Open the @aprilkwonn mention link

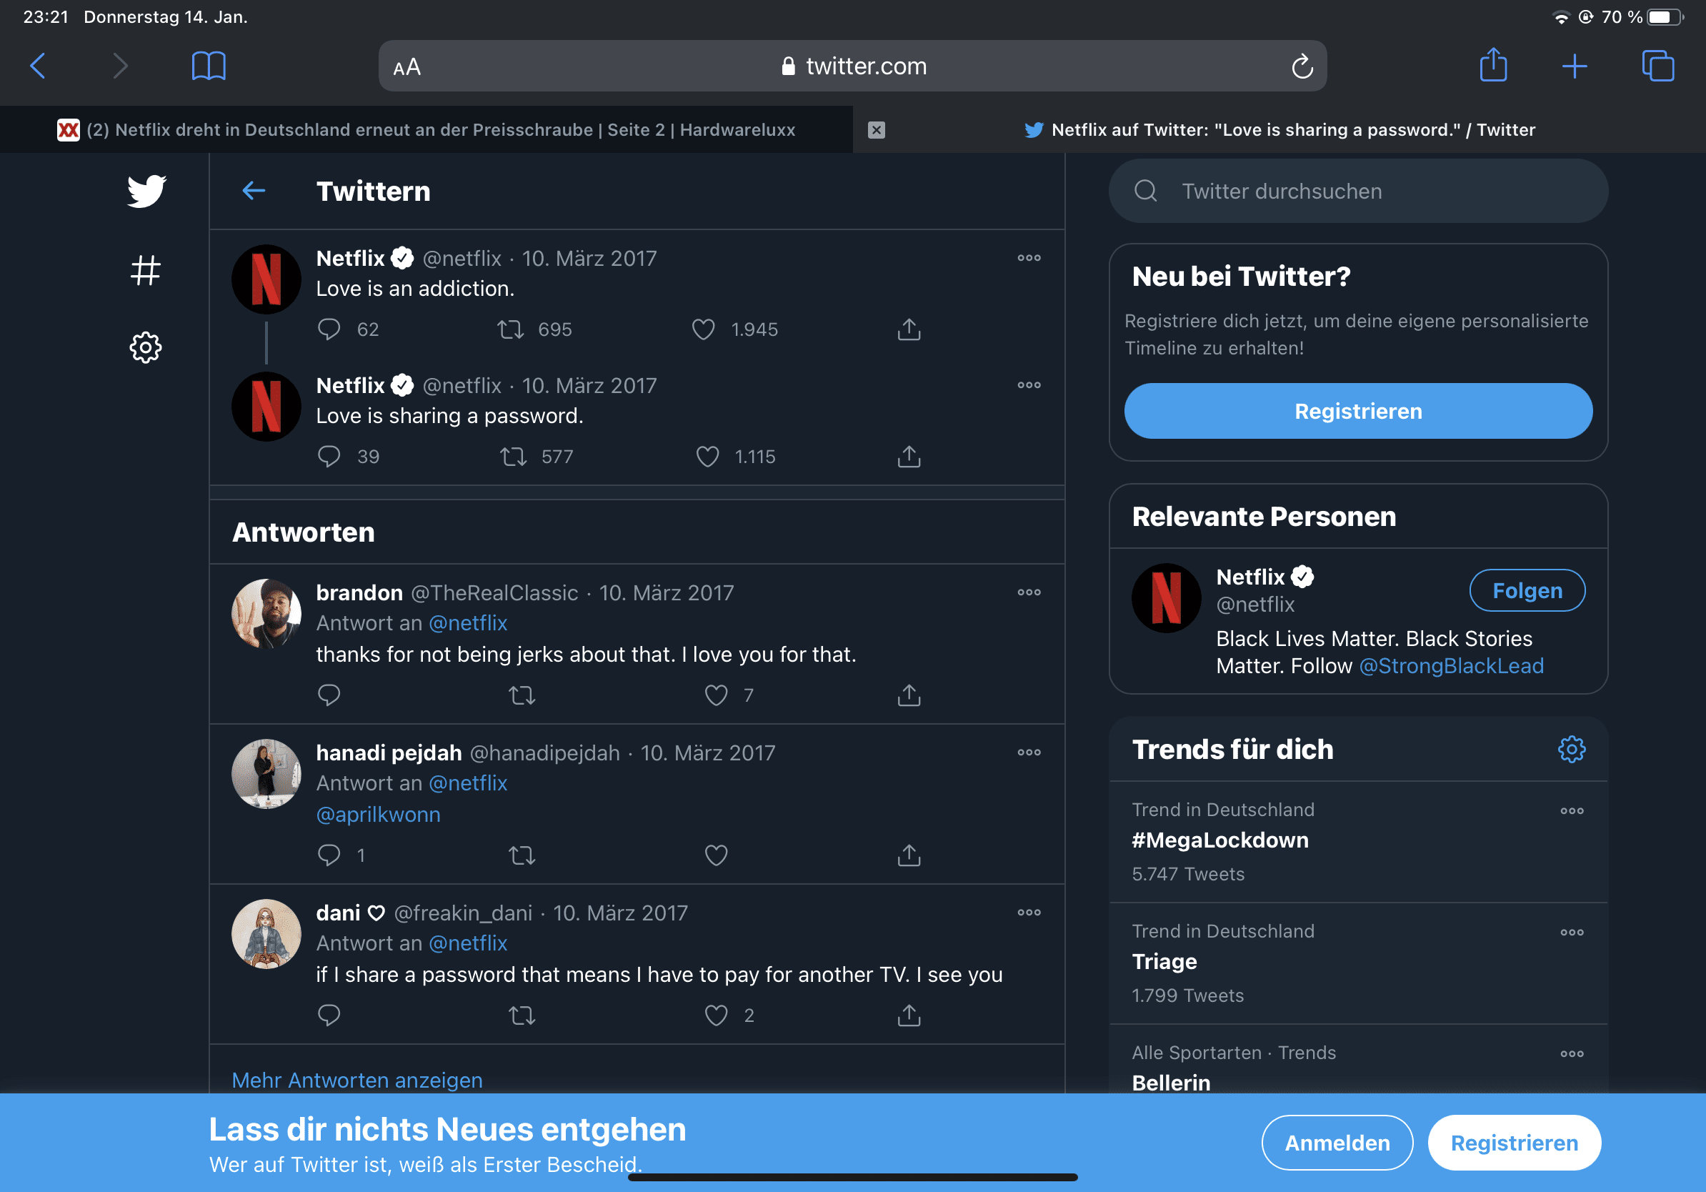378,815
